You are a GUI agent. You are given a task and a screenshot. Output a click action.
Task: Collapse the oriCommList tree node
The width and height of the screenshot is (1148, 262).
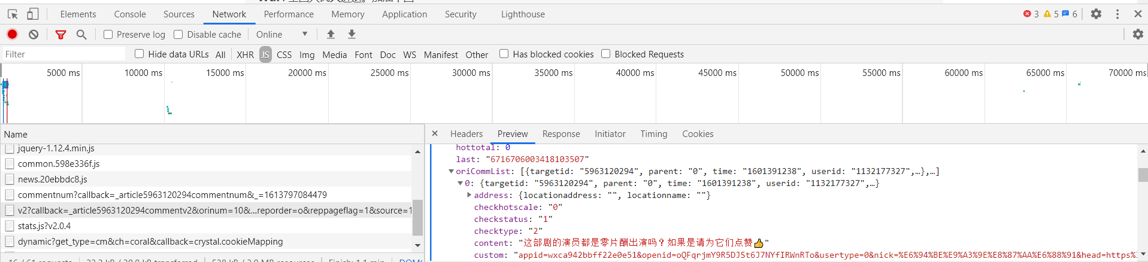coord(451,171)
